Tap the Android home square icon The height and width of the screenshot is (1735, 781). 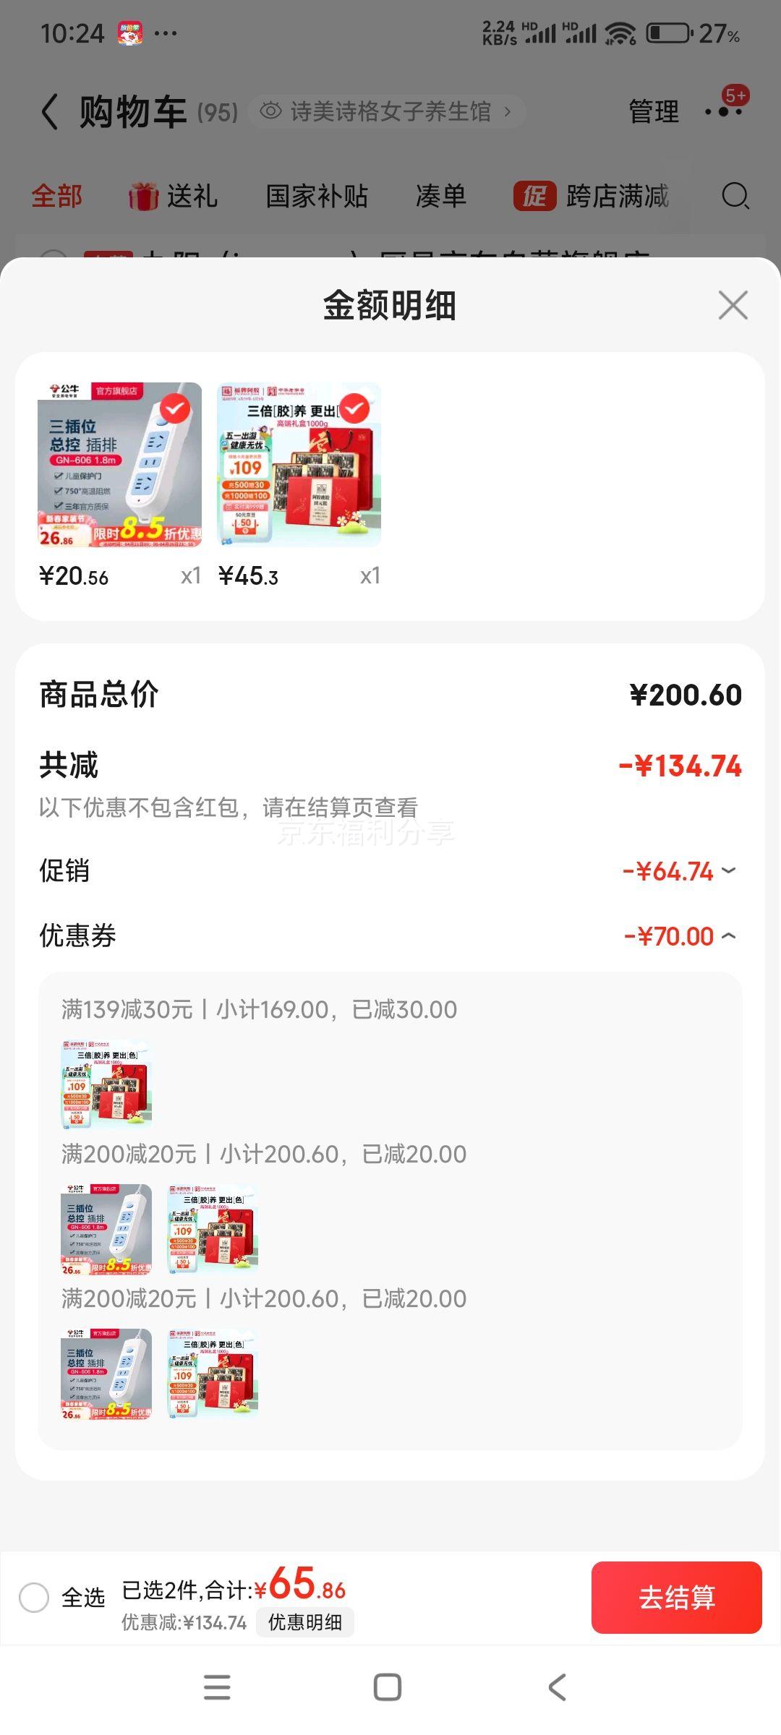click(388, 1687)
